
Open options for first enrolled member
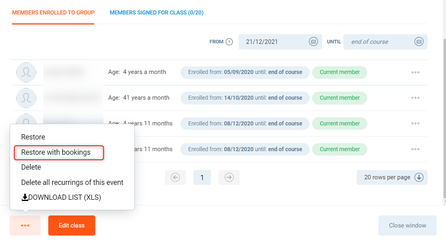[415, 72]
